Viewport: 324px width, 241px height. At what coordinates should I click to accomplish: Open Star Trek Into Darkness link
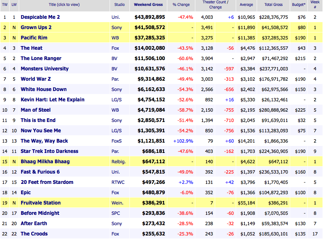coord(49,151)
